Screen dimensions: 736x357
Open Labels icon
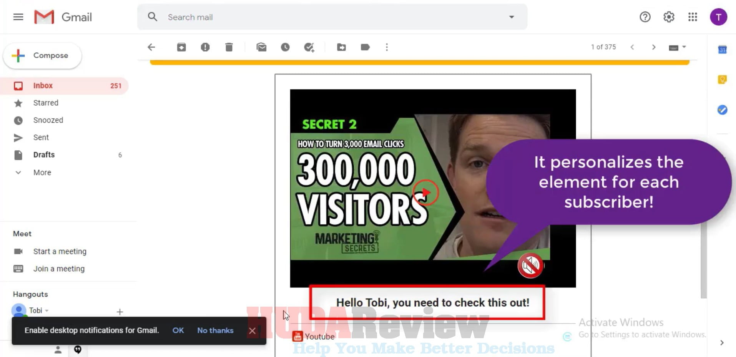click(x=365, y=47)
